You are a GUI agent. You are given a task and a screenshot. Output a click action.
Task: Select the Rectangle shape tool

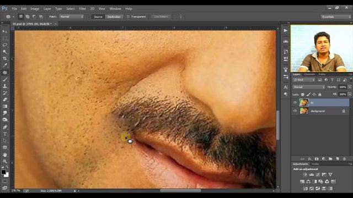[5, 147]
